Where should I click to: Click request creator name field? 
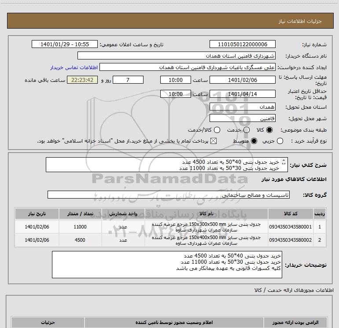(x=188, y=67)
